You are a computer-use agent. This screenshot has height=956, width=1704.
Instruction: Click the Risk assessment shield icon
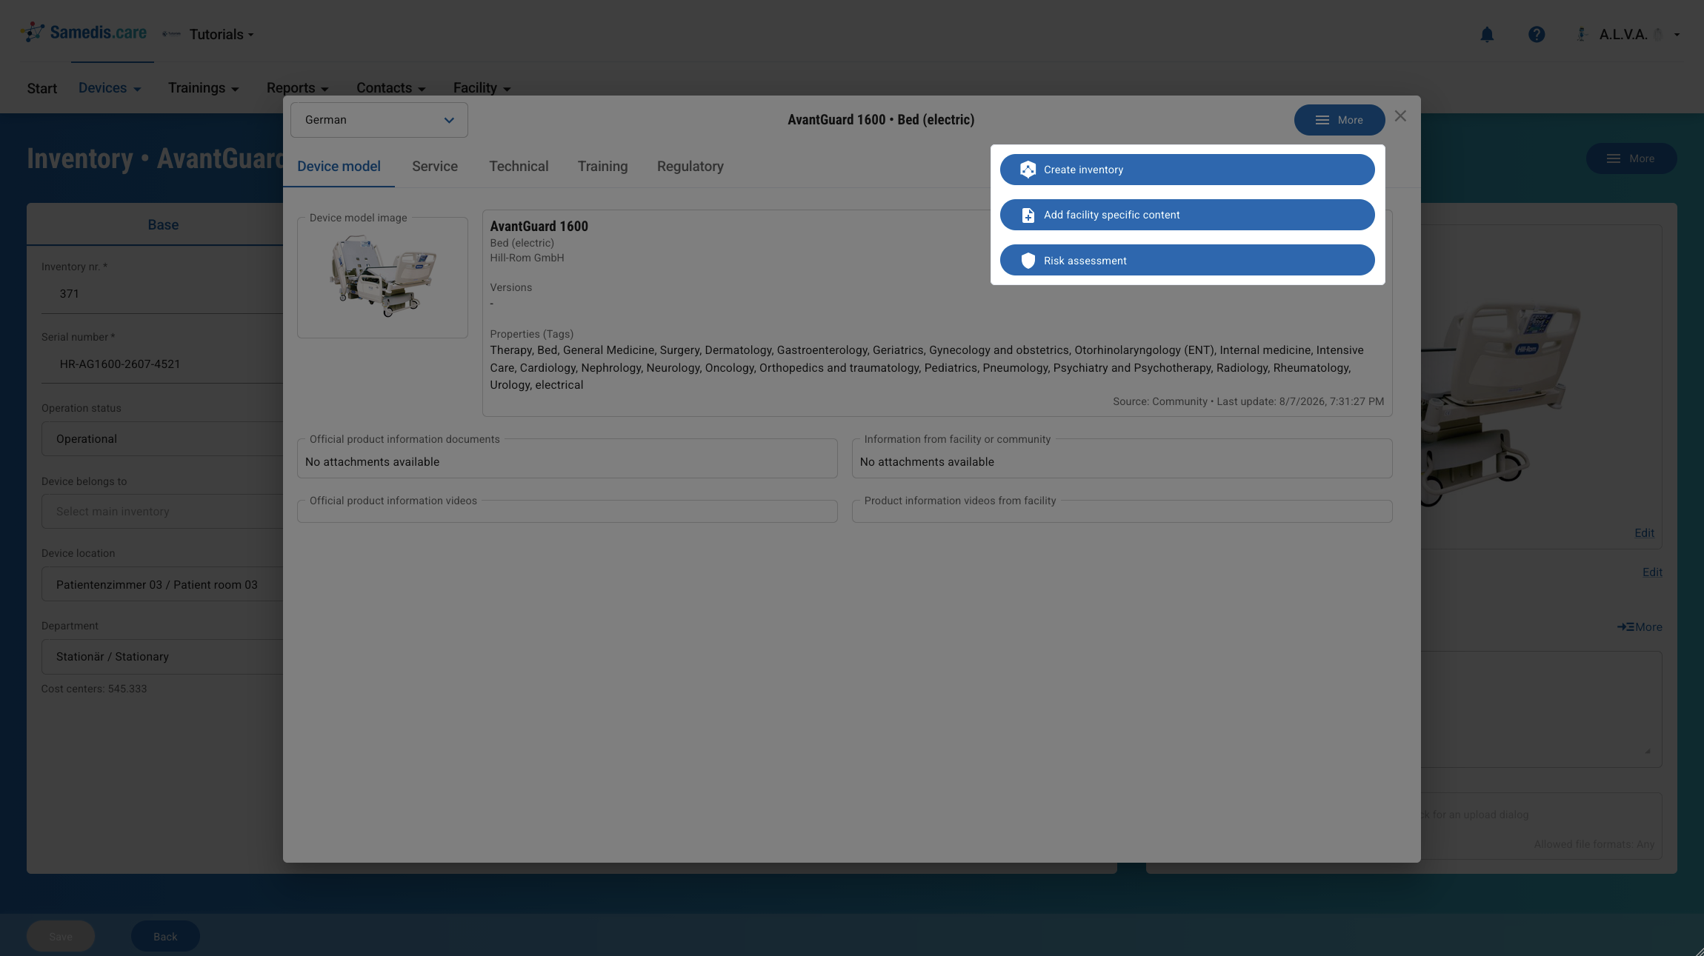pos(1028,261)
